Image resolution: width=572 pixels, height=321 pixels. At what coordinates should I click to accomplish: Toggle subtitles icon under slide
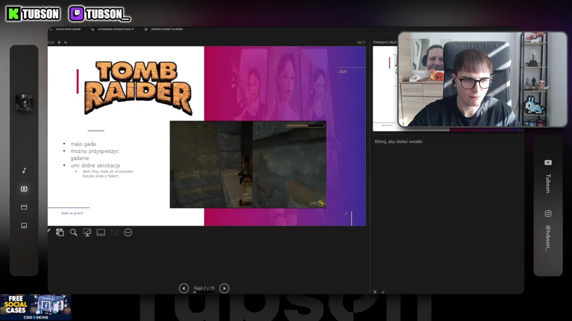[101, 232]
